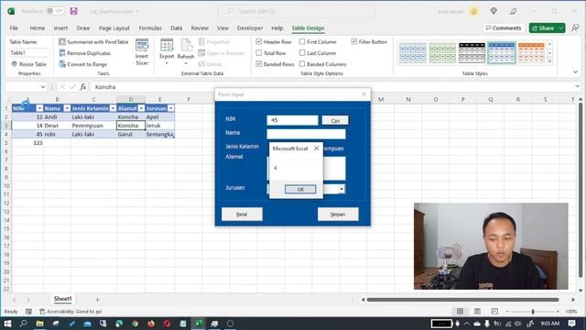Screen dimensions: 586x330
Task: Open the Jurusan column filter dropdown
Action: pyautogui.click(x=171, y=108)
